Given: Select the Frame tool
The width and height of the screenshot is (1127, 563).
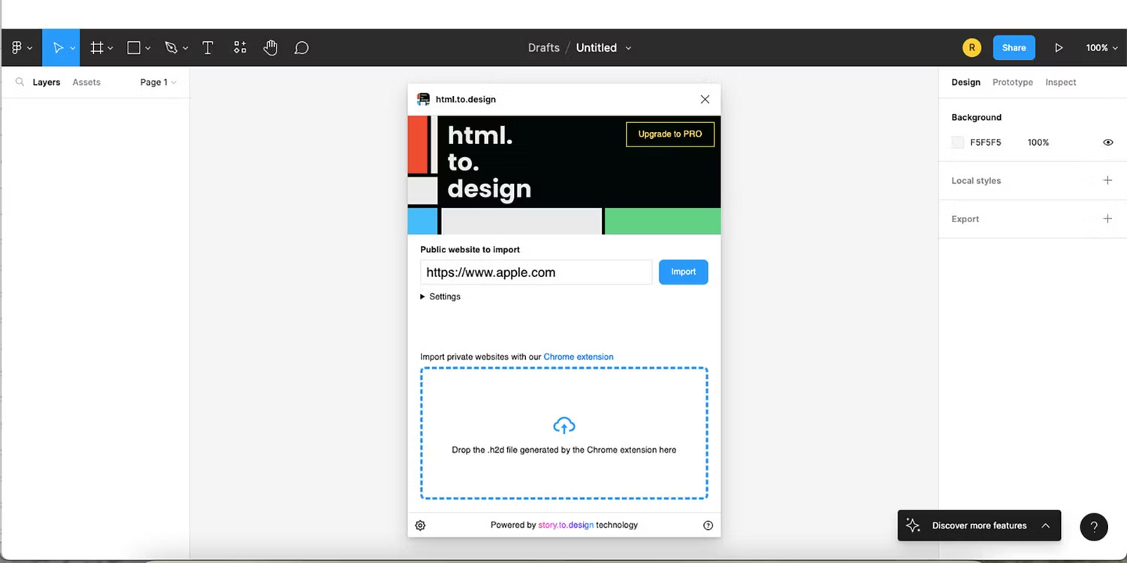Looking at the screenshot, I should 97,48.
